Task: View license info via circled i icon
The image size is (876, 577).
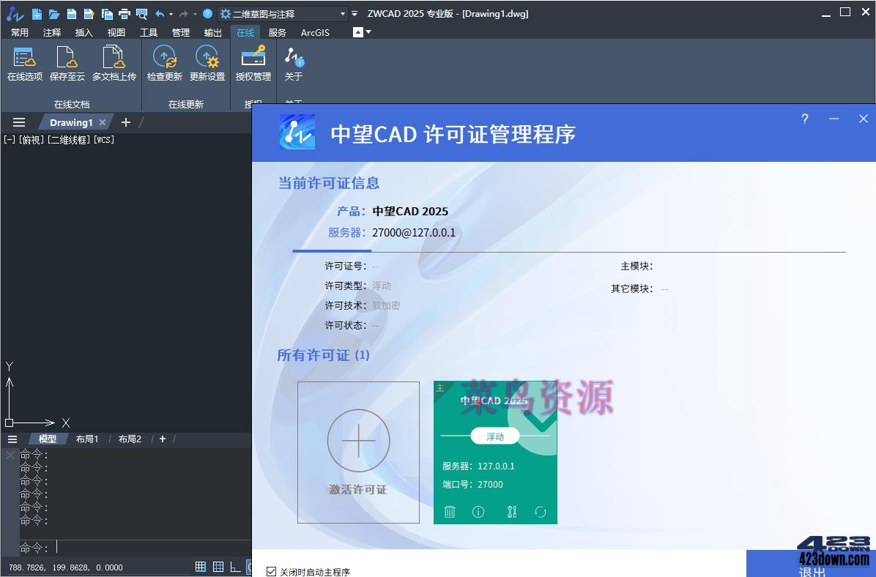Action: pos(478,512)
